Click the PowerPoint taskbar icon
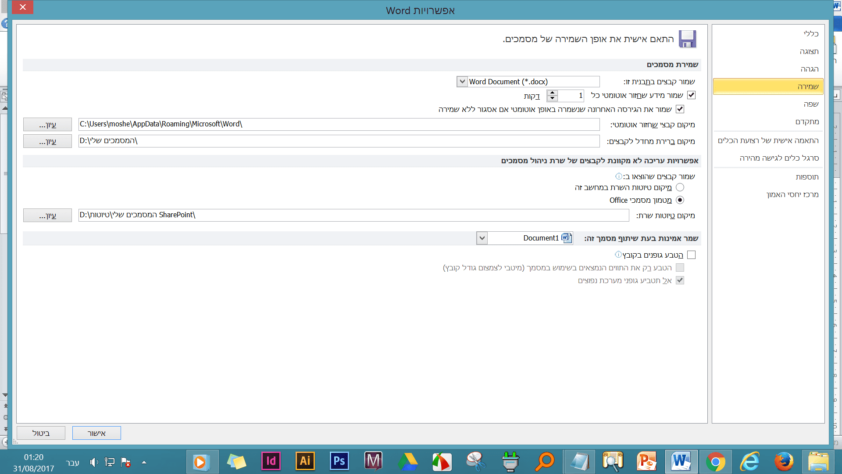This screenshot has height=474, width=842. (647, 461)
